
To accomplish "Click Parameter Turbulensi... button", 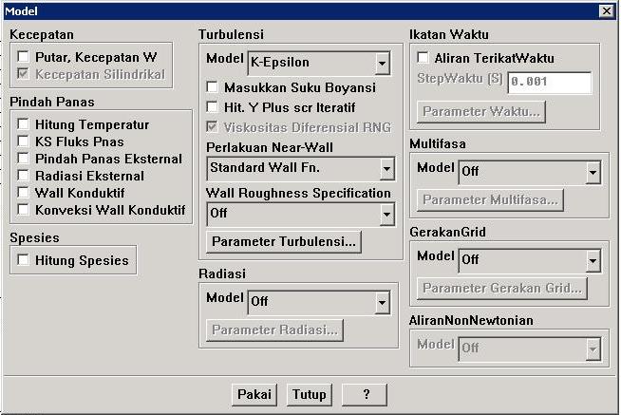I will [x=284, y=241].
